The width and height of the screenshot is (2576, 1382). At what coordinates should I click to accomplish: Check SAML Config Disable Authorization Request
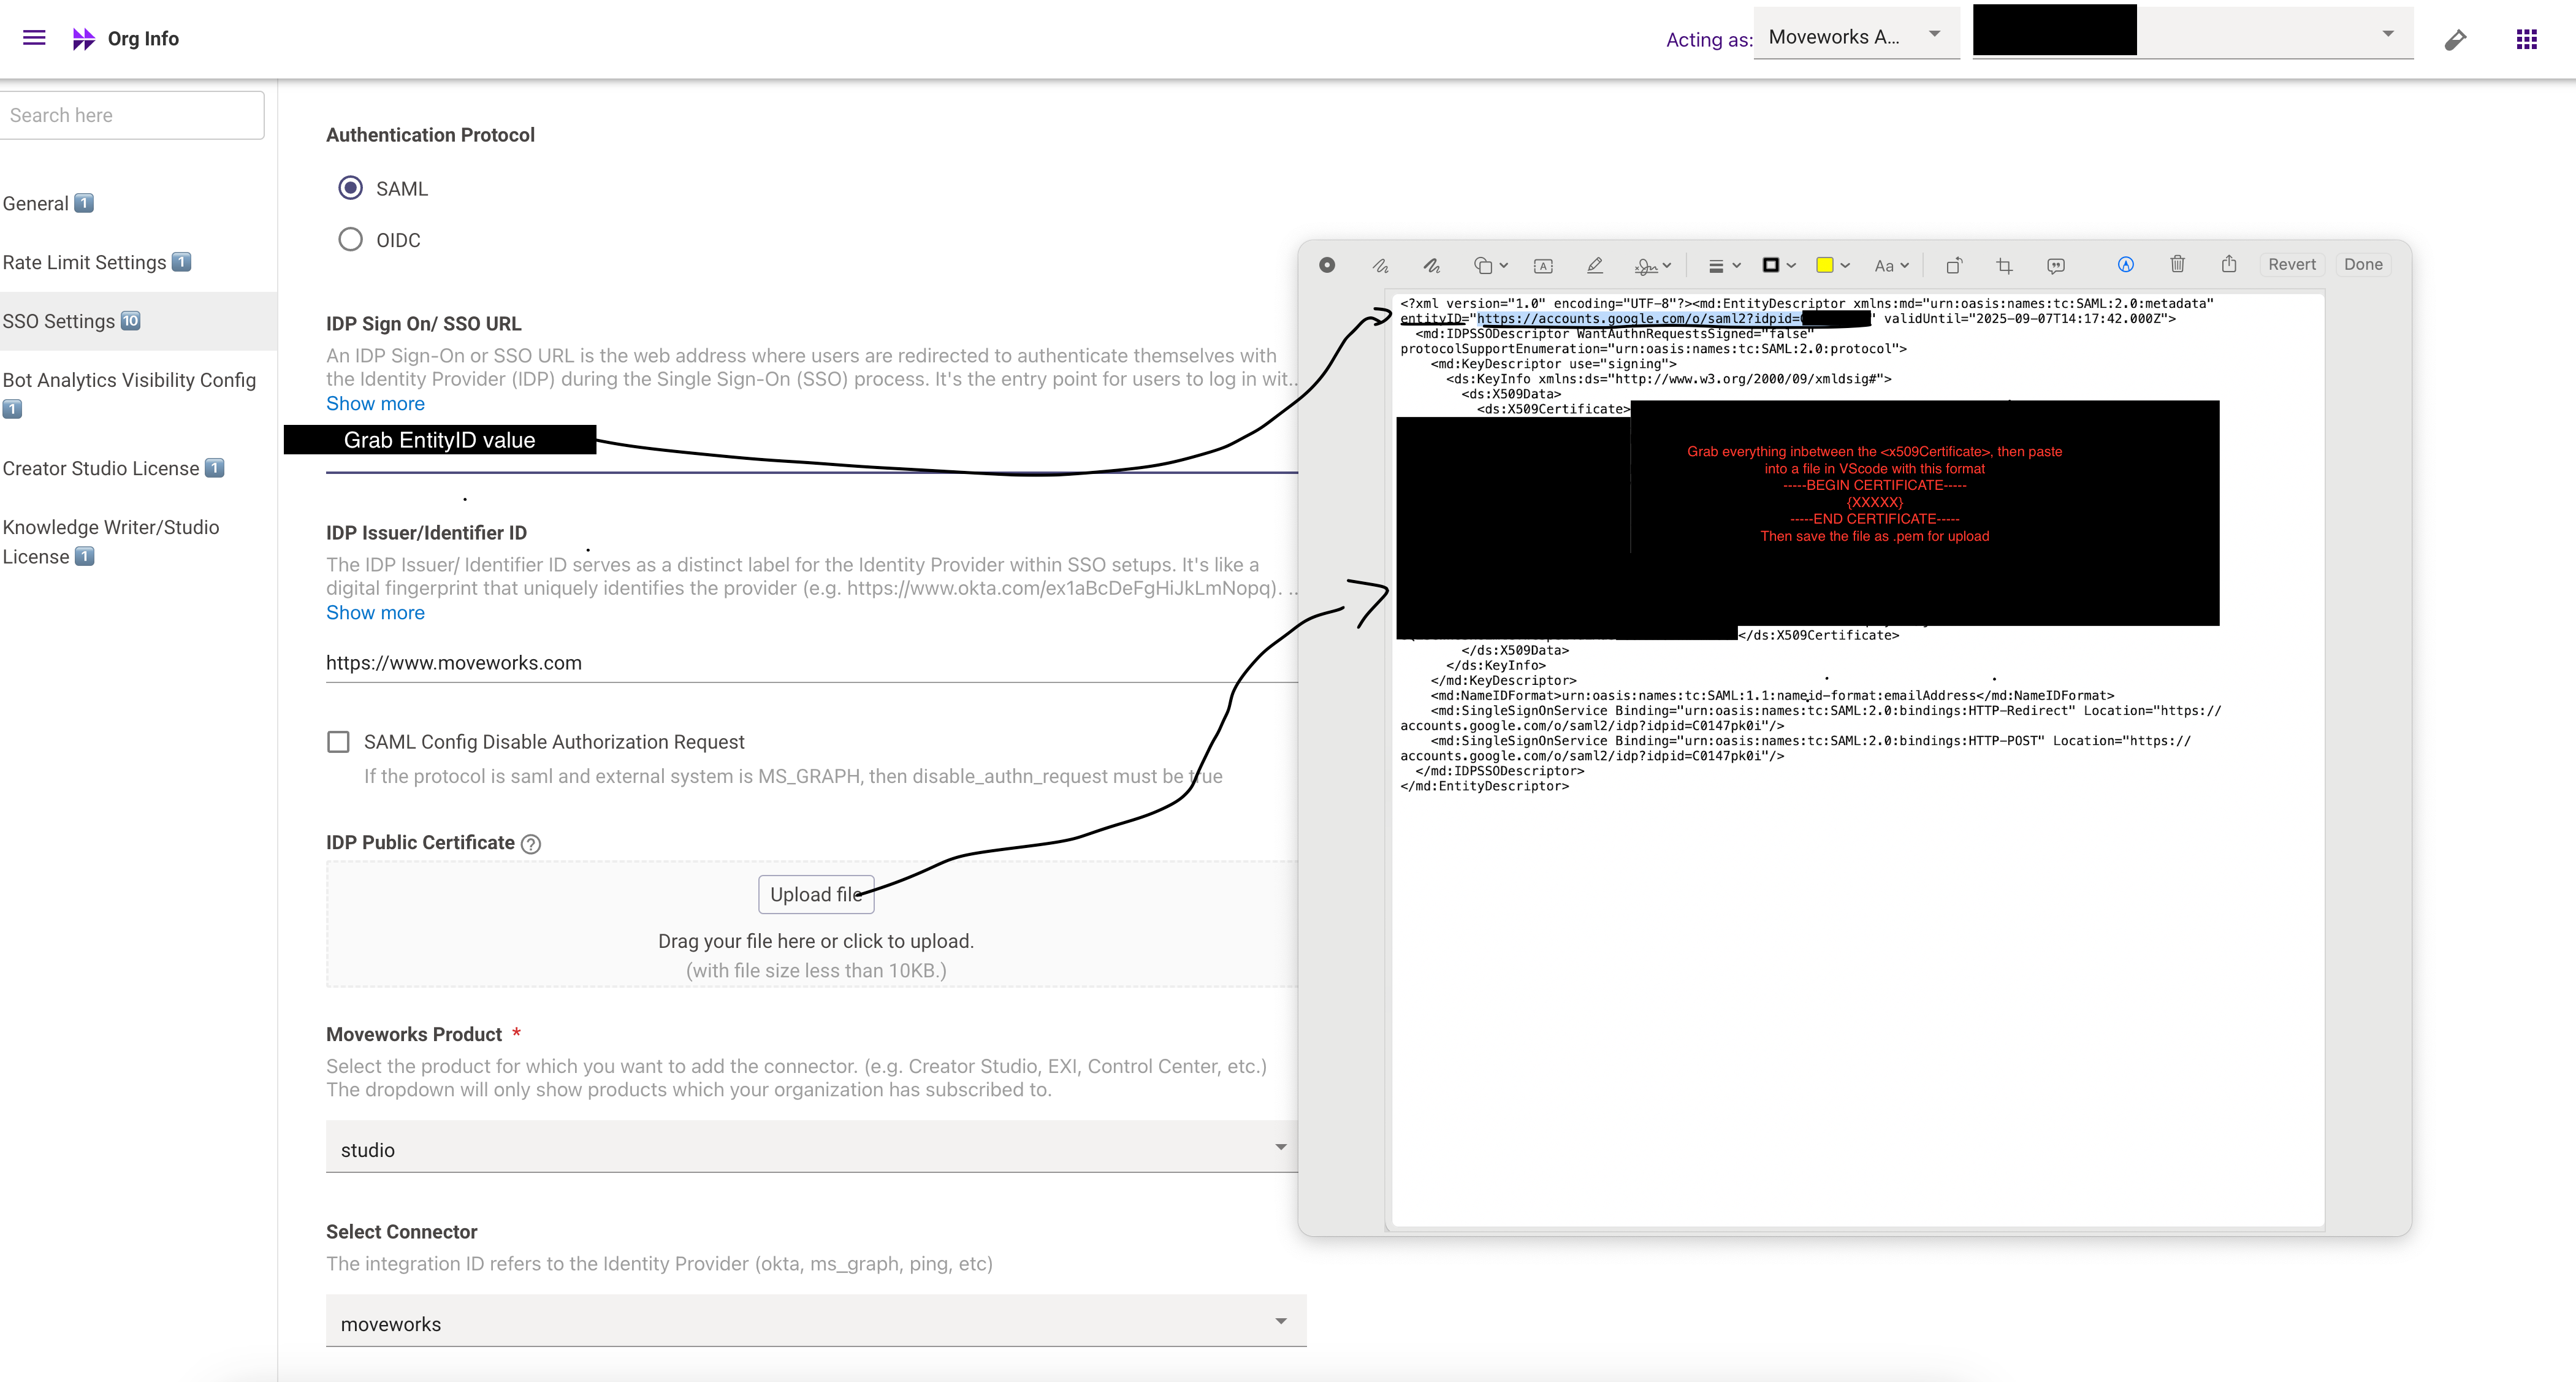(x=339, y=742)
